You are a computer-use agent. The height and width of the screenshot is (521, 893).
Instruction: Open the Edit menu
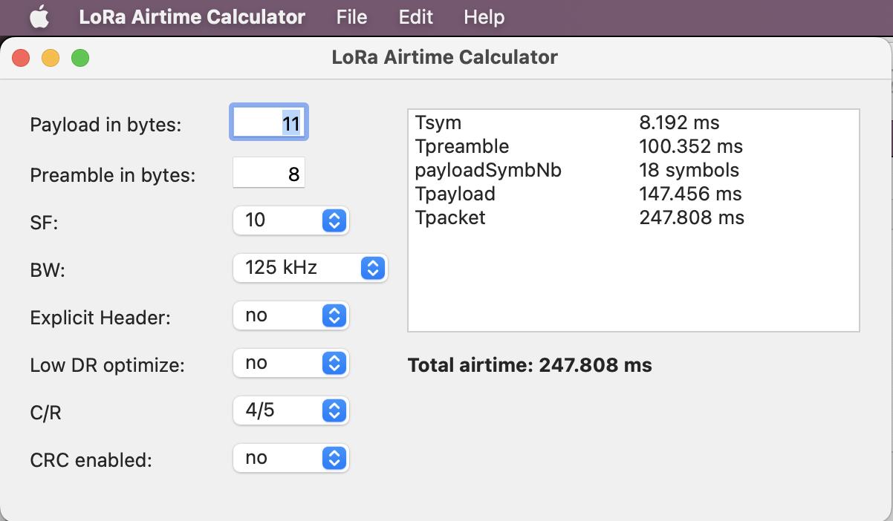pyautogui.click(x=415, y=17)
